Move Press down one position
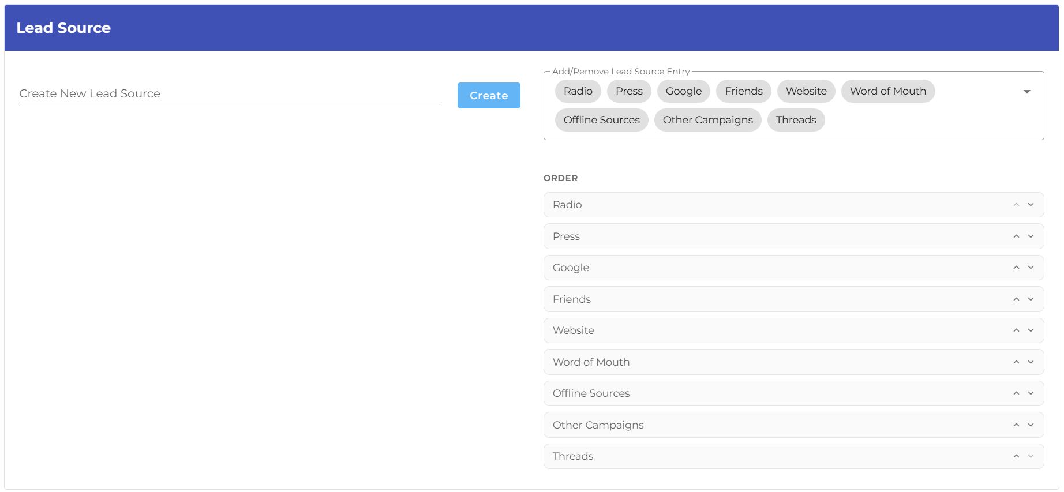1064x492 pixels. 1031,236
